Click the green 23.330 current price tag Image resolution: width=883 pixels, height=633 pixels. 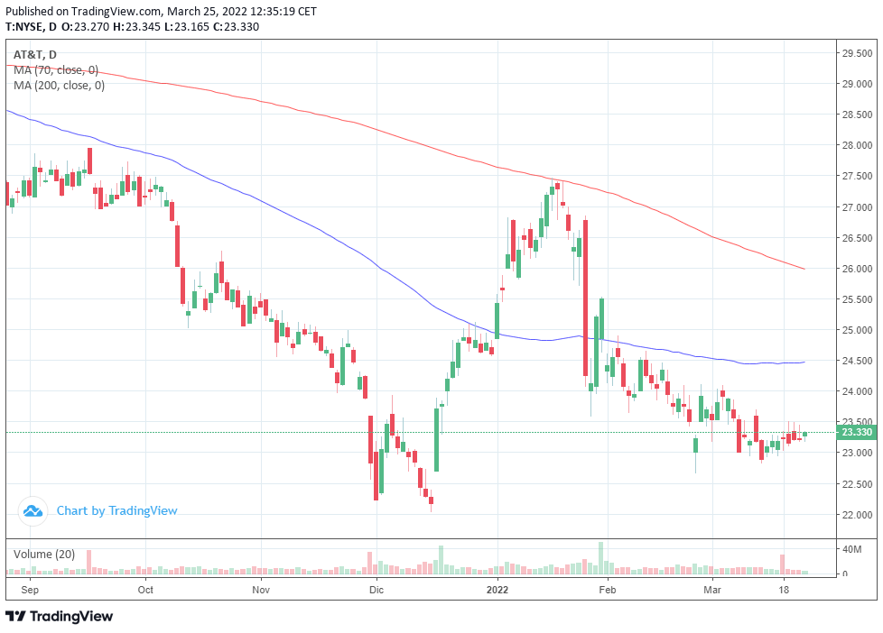tap(856, 432)
